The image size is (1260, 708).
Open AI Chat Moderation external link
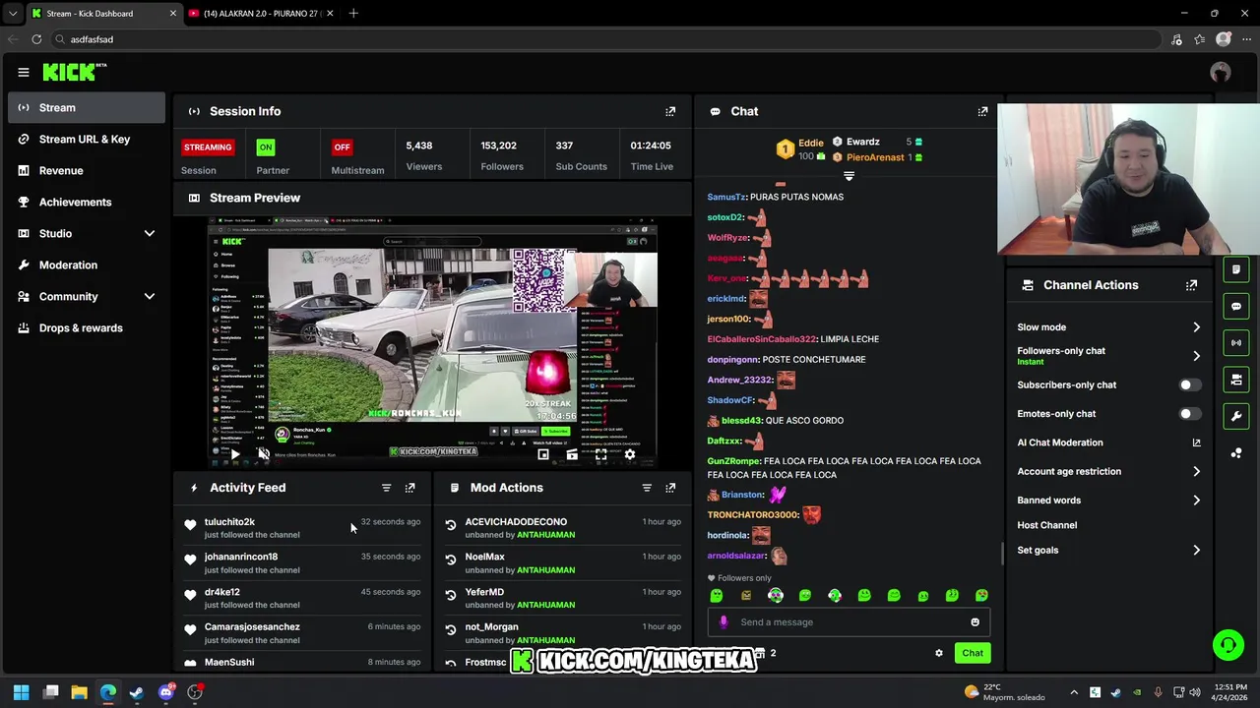click(x=1196, y=442)
